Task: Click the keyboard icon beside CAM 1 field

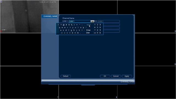Action: tap(92, 21)
